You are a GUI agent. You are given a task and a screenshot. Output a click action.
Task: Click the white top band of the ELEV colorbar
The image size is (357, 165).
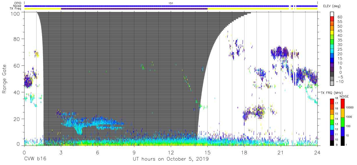[x=332, y=13]
